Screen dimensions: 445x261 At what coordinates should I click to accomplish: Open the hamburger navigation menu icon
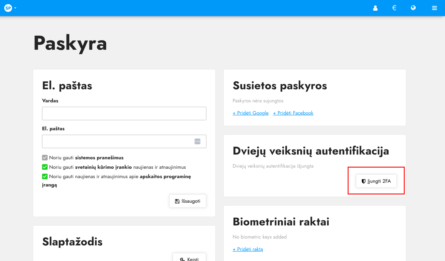(434, 8)
